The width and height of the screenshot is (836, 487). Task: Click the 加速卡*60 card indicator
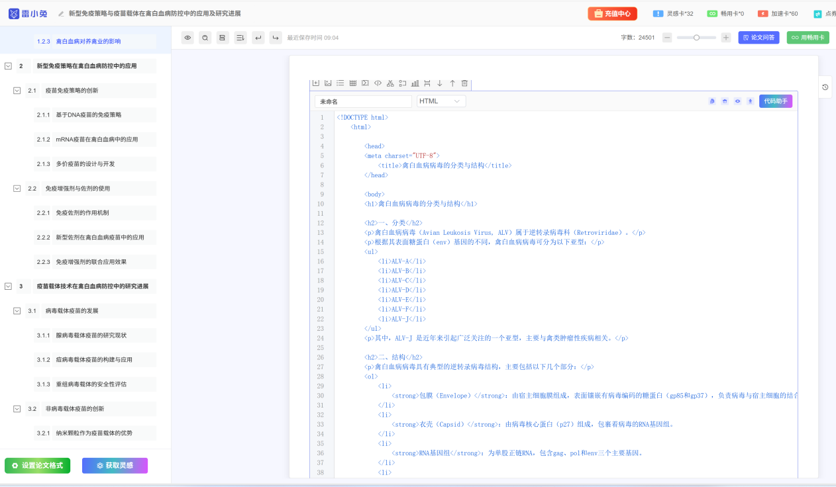[x=778, y=13]
